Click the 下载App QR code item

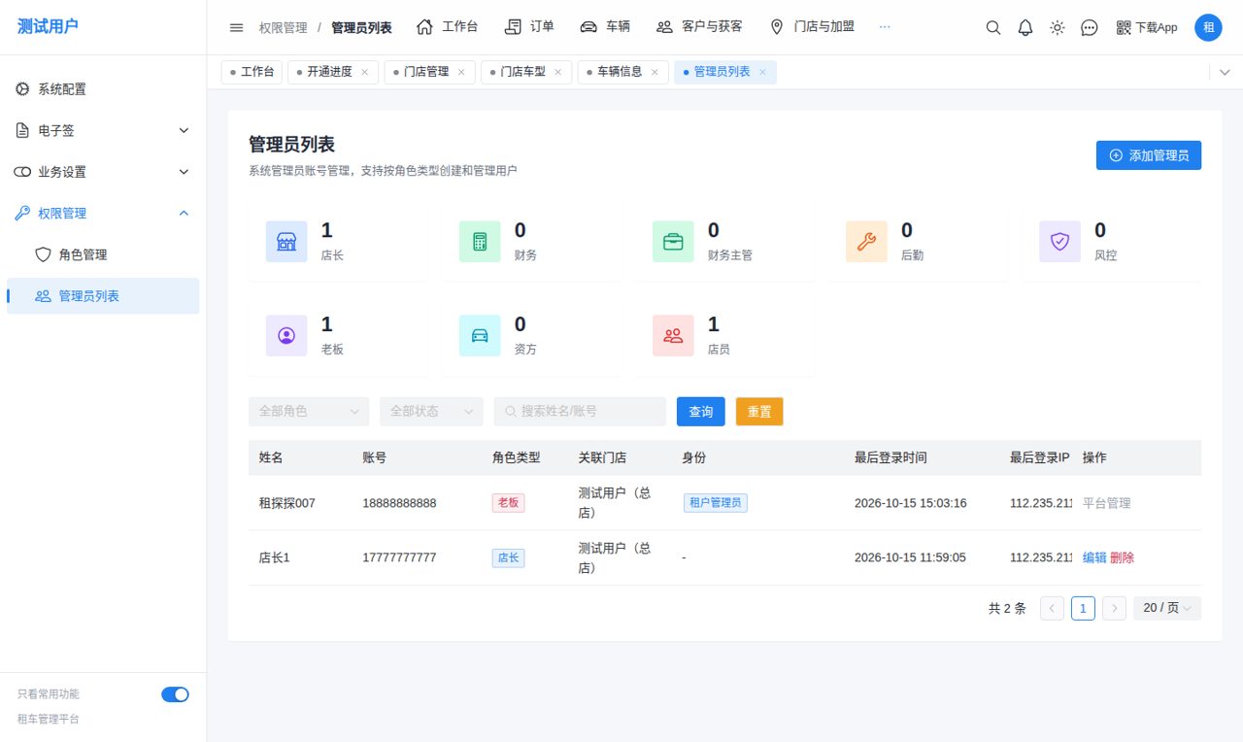(1146, 27)
